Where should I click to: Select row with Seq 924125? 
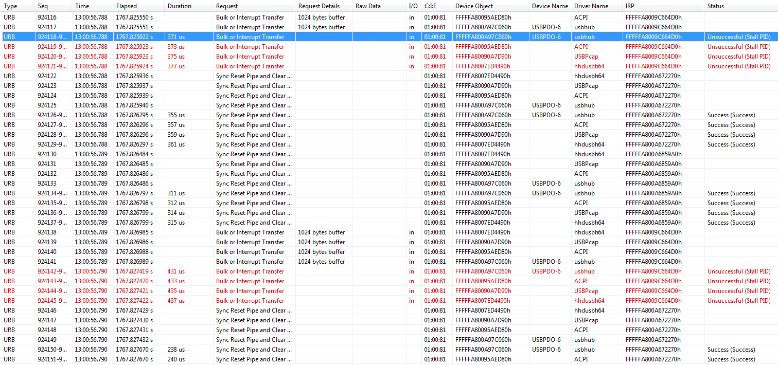tap(389, 105)
